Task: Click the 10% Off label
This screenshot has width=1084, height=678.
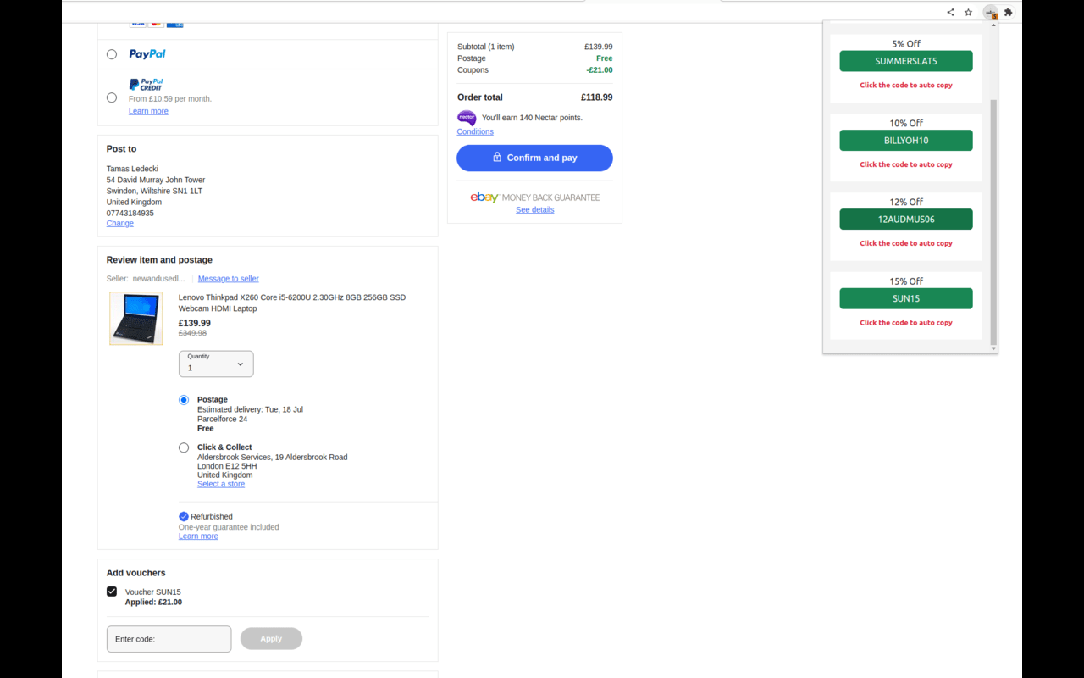Action: [x=906, y=124]
